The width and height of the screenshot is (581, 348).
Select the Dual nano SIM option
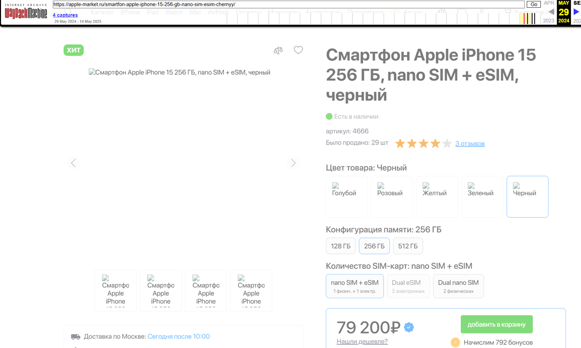coord(458,286)
